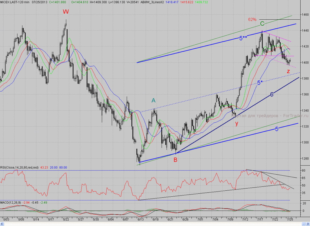Click the MACD(12,26,9) indicator title

tap(11, 202)
